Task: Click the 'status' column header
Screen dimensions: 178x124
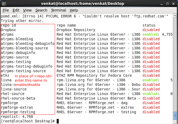Action: point(149,25)
